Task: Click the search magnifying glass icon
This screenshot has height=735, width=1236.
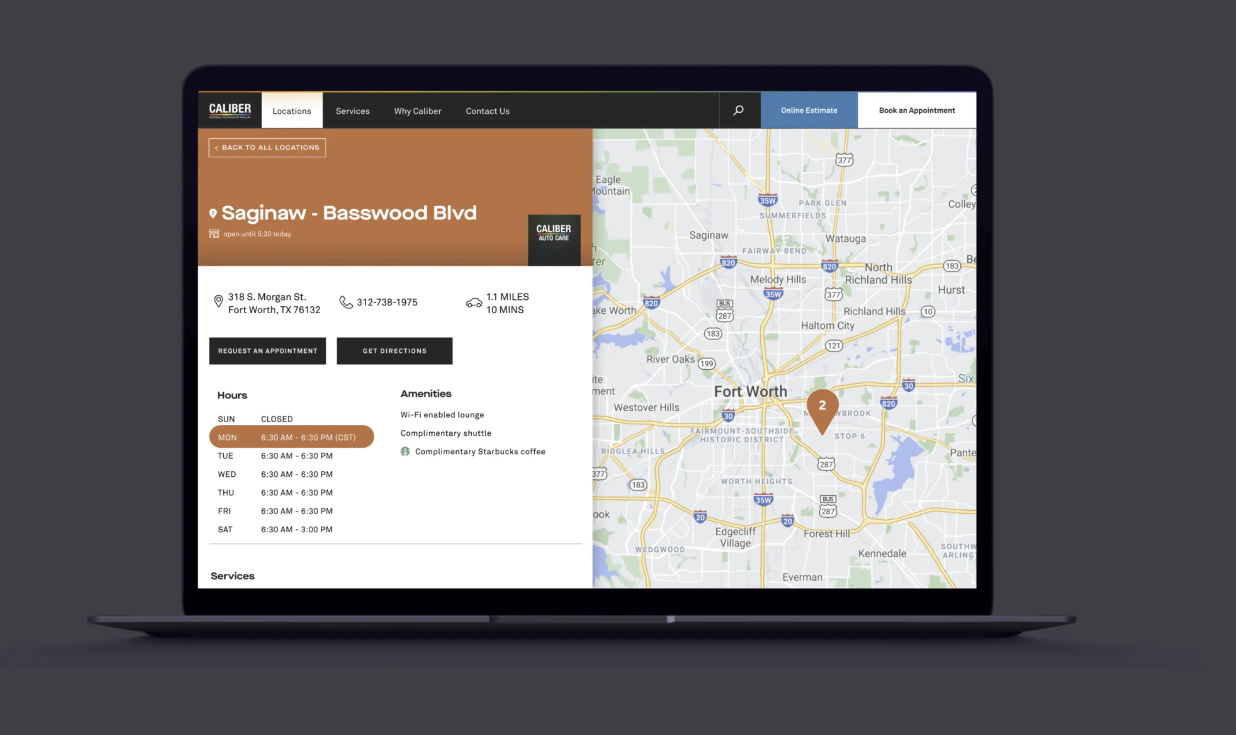Action: click(x=739, y=109)
